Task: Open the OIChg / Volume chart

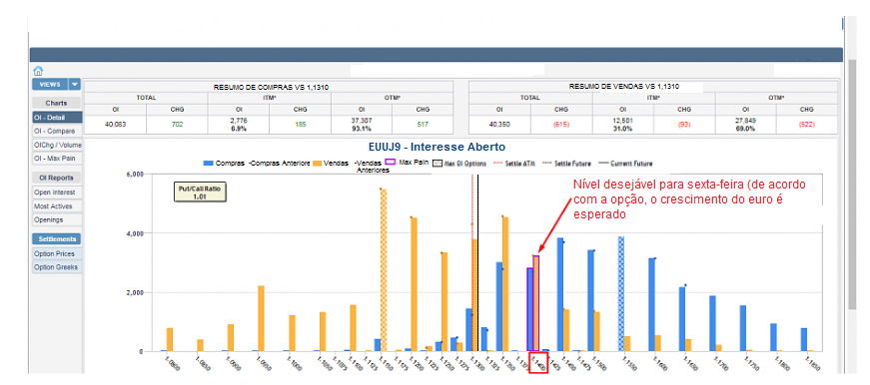Action: coord(57,146)
